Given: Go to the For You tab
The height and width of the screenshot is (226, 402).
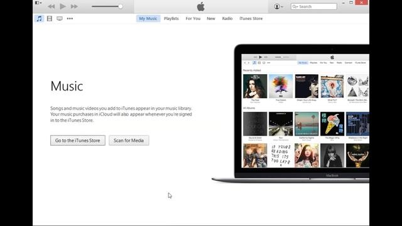Looking at the screenshot, I should [193, 18].
